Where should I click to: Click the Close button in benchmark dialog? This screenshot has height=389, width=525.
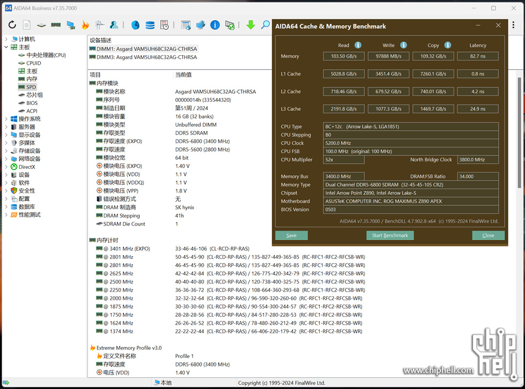pyautogui.click(x=488, y=235)
